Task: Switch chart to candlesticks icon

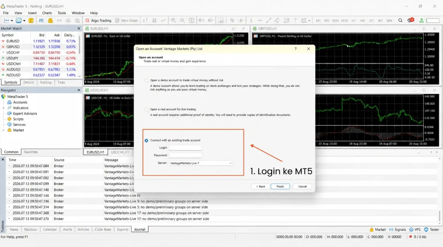Action: tap(154, 21)
